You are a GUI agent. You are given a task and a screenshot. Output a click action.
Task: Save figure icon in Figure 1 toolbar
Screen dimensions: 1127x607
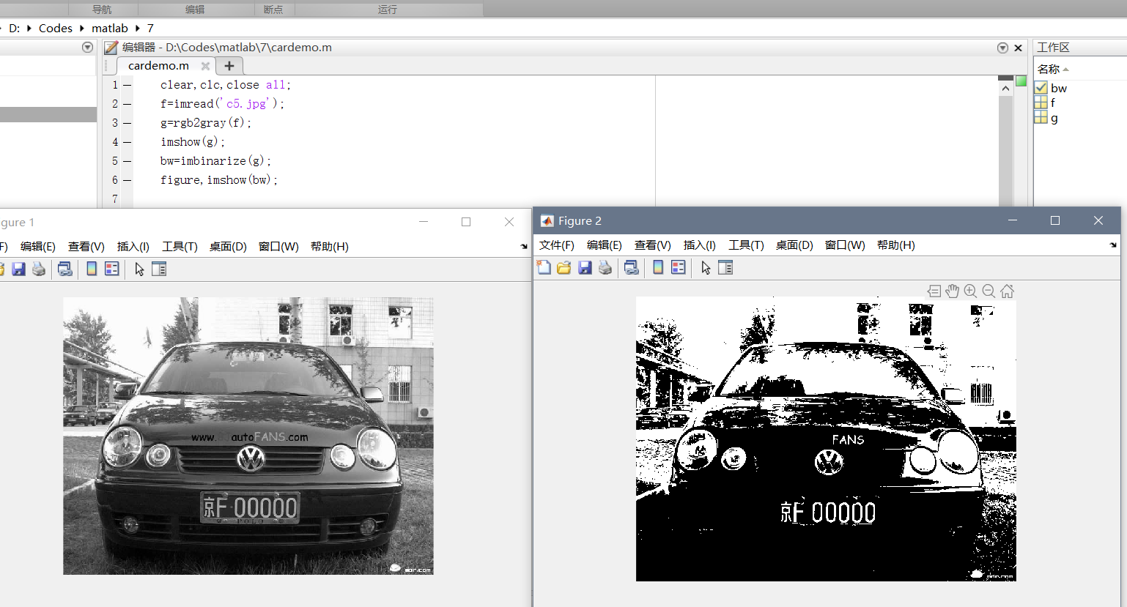pos(18,269)
